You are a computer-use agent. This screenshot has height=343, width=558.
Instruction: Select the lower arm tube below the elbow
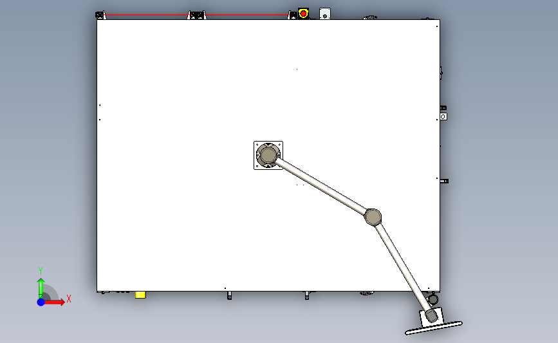point(403,266)
